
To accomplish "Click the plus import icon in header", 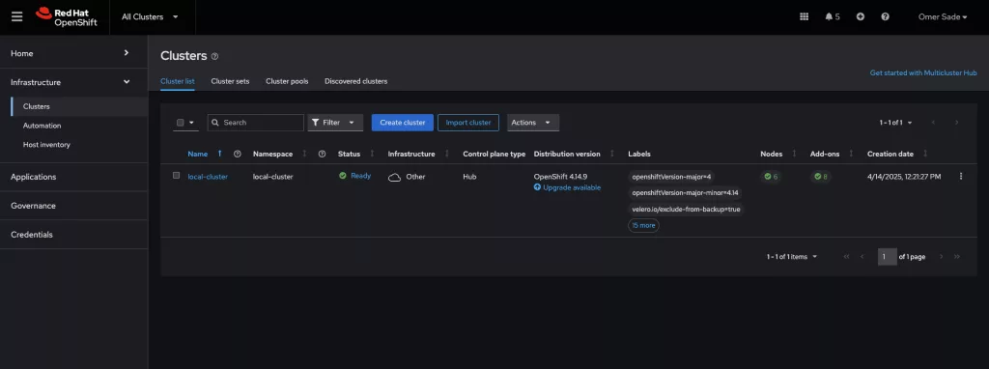I will pos(861,17).
